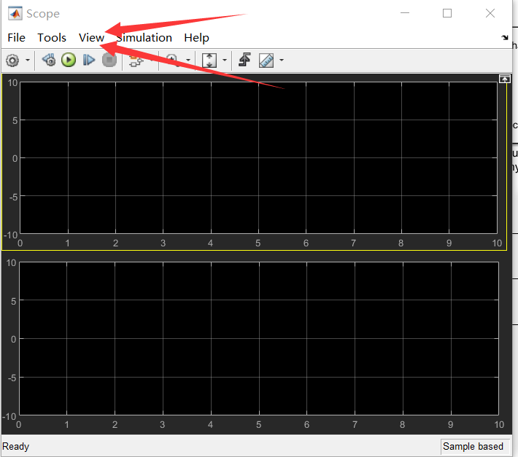Expand the Scale Axes dropdown arrow

click(x=225, y=60)
